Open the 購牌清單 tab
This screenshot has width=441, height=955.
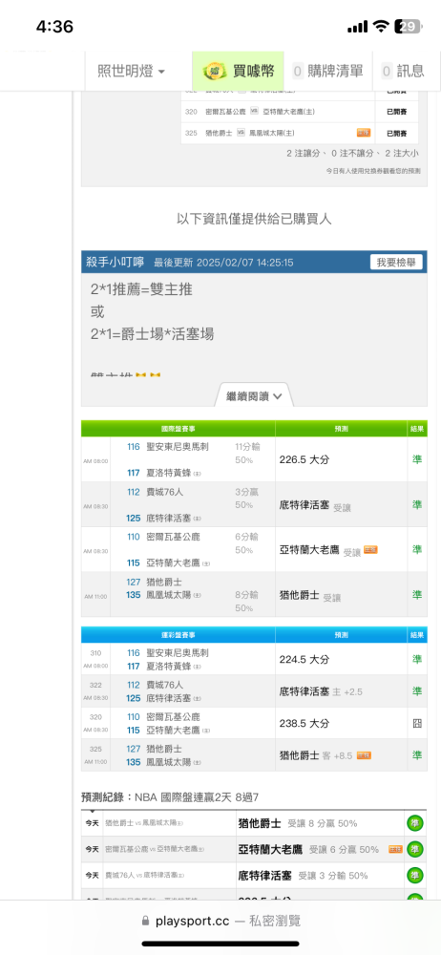tap(327, 72)
